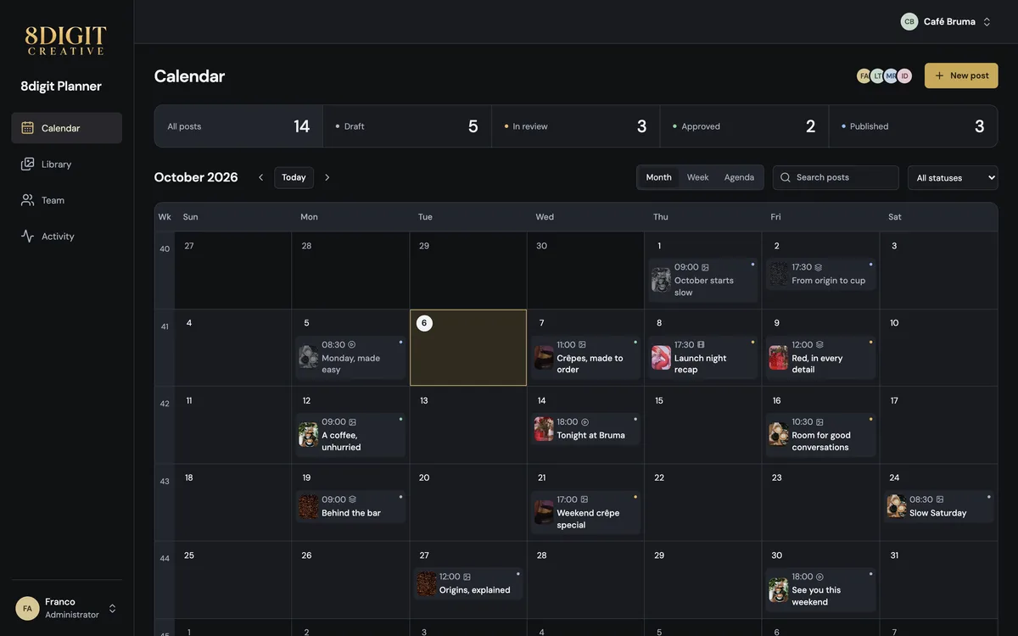This screenshot has height=636, width=1018.
Task: Open the Red, in every detail post
Action: point(820,357)
